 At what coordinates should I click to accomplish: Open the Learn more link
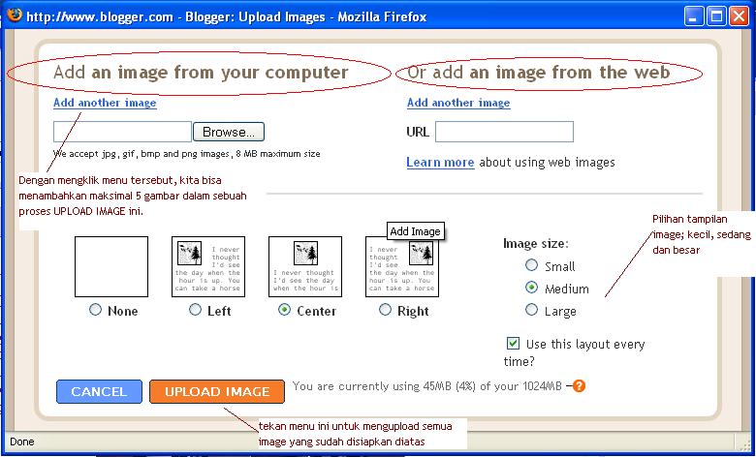(x=440, y=163)
